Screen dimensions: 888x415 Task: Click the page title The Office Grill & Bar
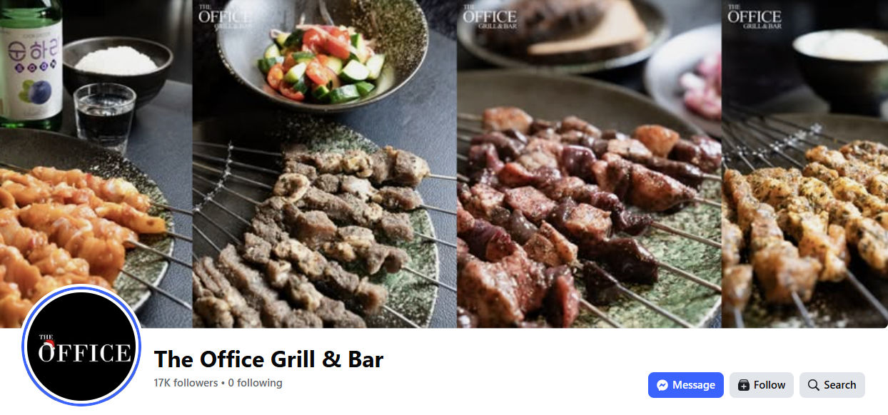pos(269,359)
